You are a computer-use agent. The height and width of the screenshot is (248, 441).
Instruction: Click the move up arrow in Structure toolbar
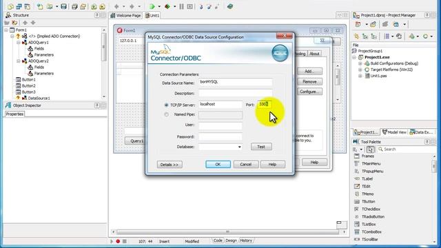pyautogui.click(x=25, y=23)
